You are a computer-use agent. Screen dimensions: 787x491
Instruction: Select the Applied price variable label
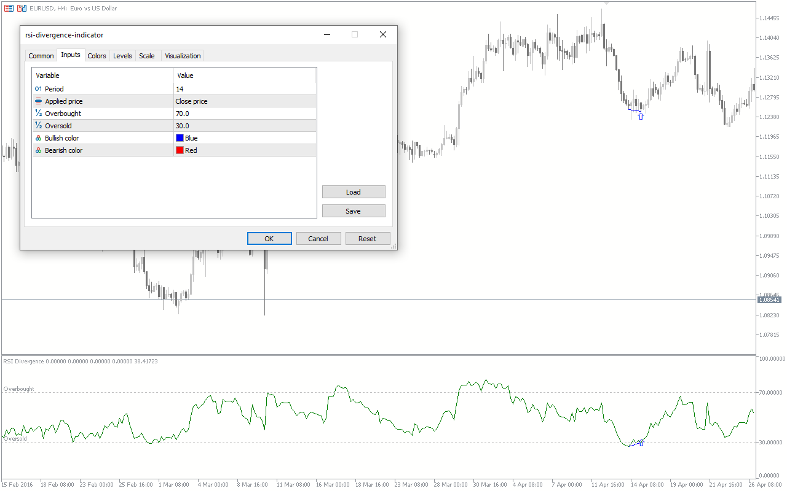pyautogui.click(x=63, y=101)
